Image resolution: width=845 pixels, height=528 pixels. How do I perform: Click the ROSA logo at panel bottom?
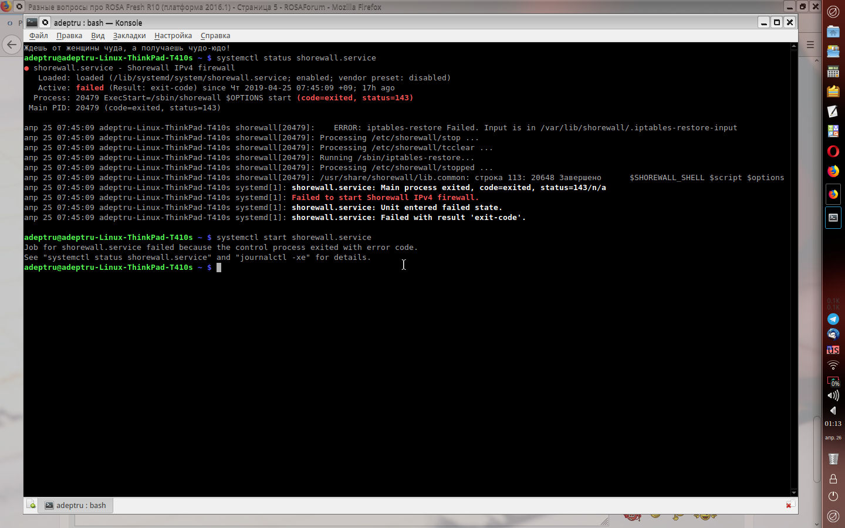(833, 516)
